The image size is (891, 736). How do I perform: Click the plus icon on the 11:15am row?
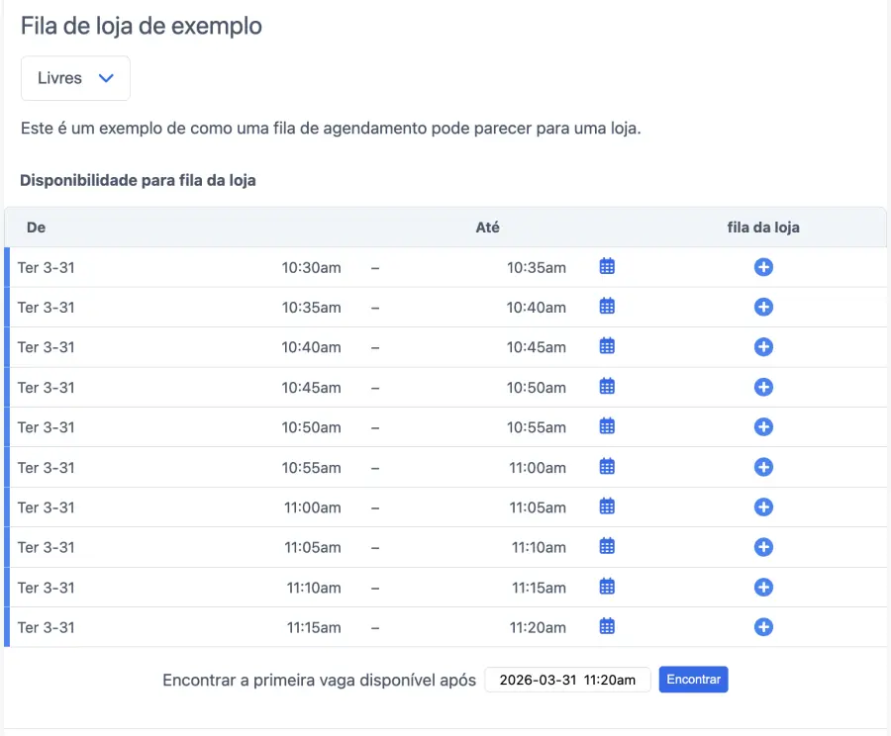(763, 626)
